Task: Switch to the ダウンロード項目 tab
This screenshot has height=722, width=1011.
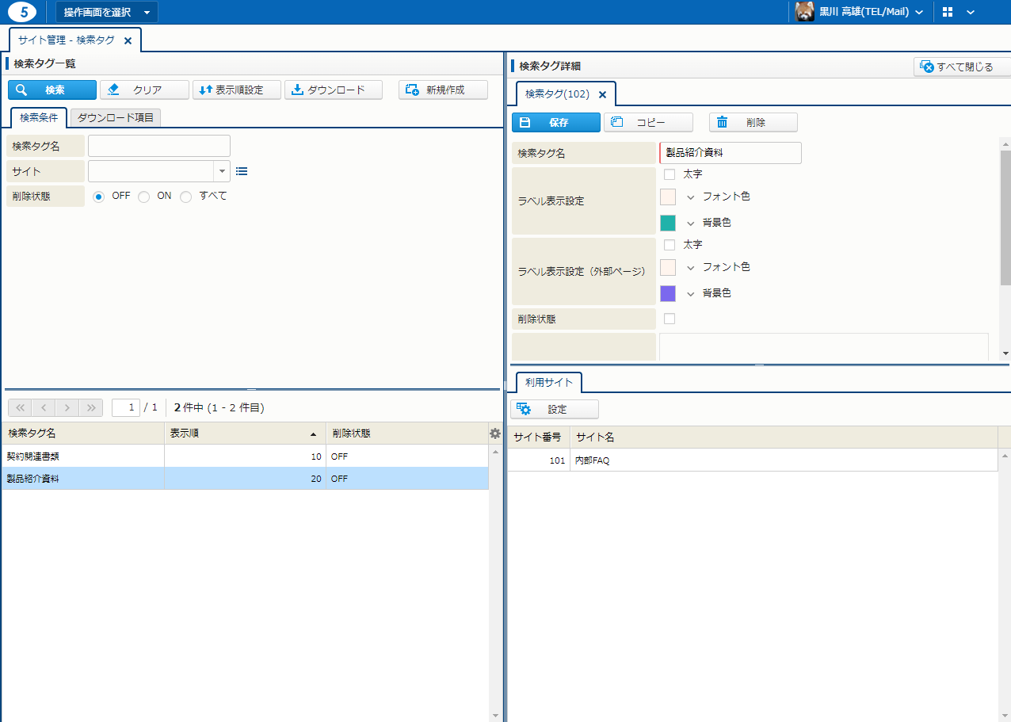Action: [116, 118]
